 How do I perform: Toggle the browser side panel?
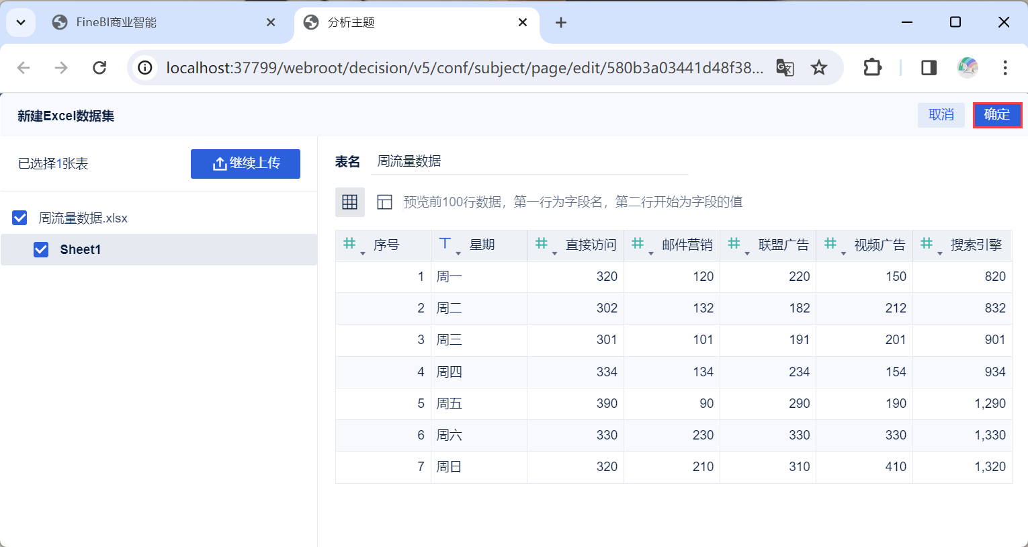(x=929, y=67)
